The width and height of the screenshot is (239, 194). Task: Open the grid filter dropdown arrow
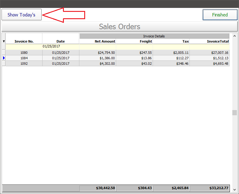point(4,41)
